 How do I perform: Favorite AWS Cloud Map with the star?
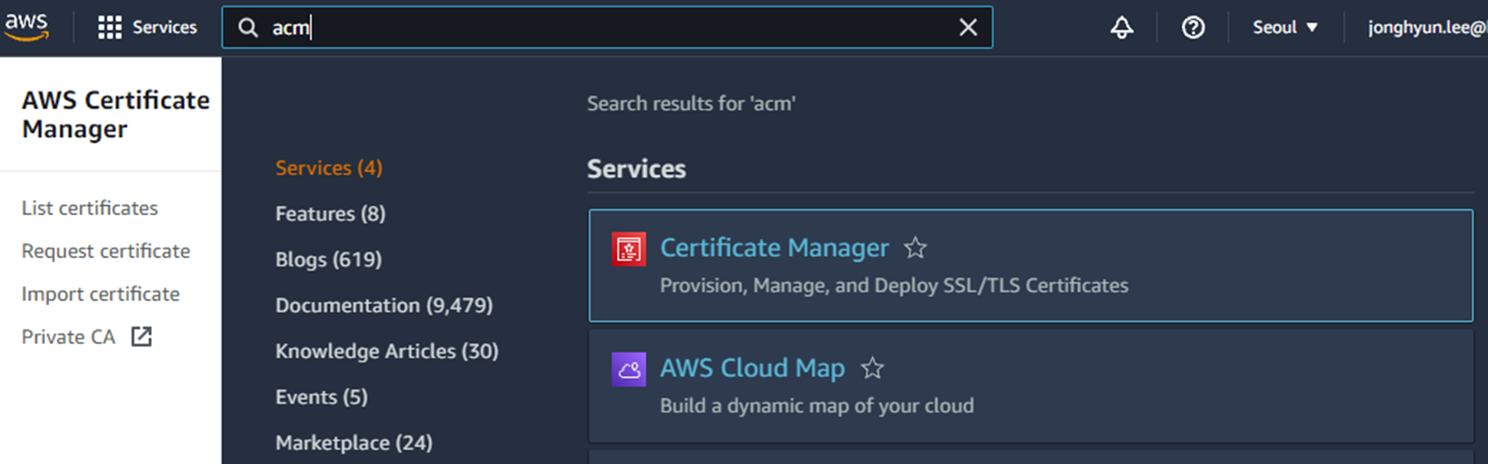[872, 369]
